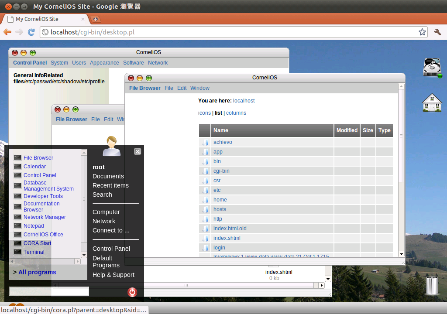Click the folder icon beside cgi-bin
The height and width of the screenshot is (314, 447).
click(205, 171)
